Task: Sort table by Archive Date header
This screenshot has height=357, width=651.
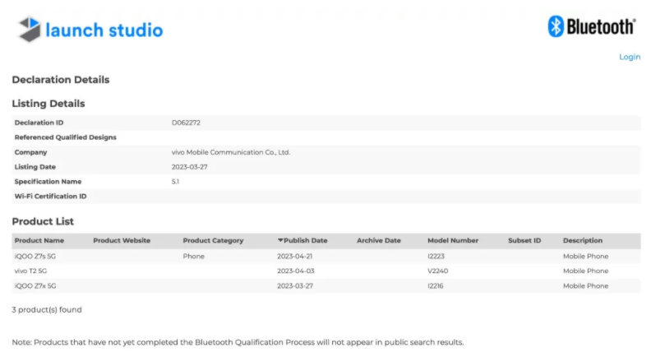Action: pos(379,241)
